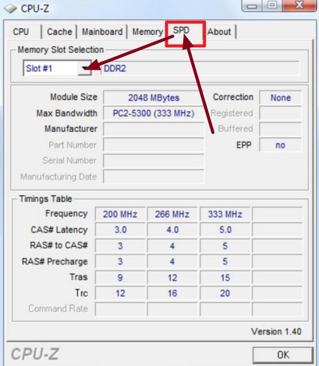This screenshot has width=319, height=366.
Task: Click the empty Manufacturer field
Action: (153, 129)
